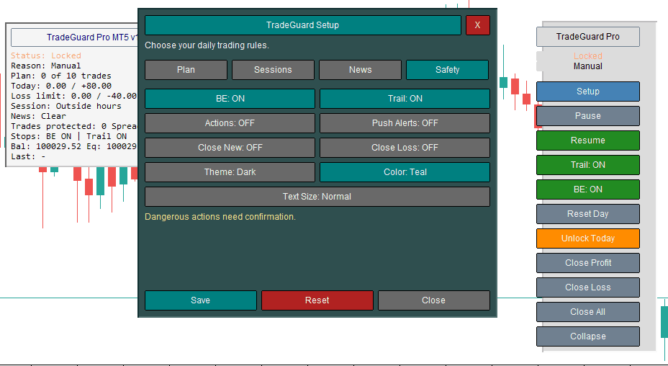Click 'Dangerous actions need confirmation.' text
The image size is (668, 366).
(220, 217)
